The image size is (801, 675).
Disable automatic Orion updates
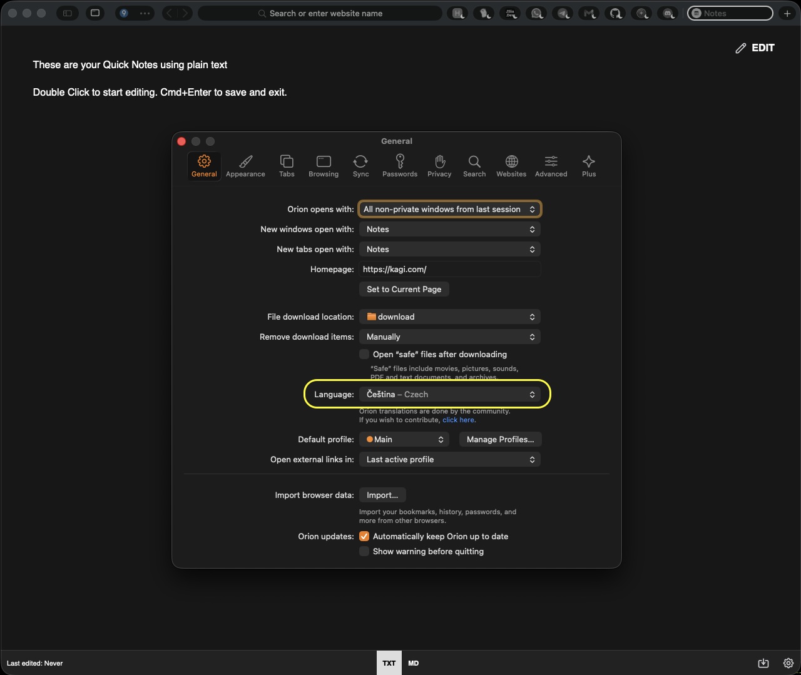364,536
